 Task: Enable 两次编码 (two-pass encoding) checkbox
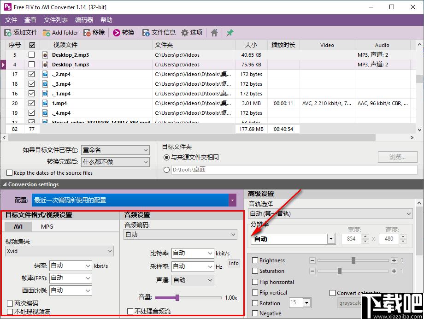coord(10,304)
